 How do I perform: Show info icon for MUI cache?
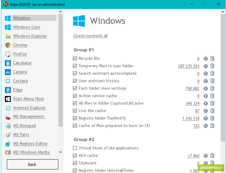pyautogui.click(x=206, y=156)
